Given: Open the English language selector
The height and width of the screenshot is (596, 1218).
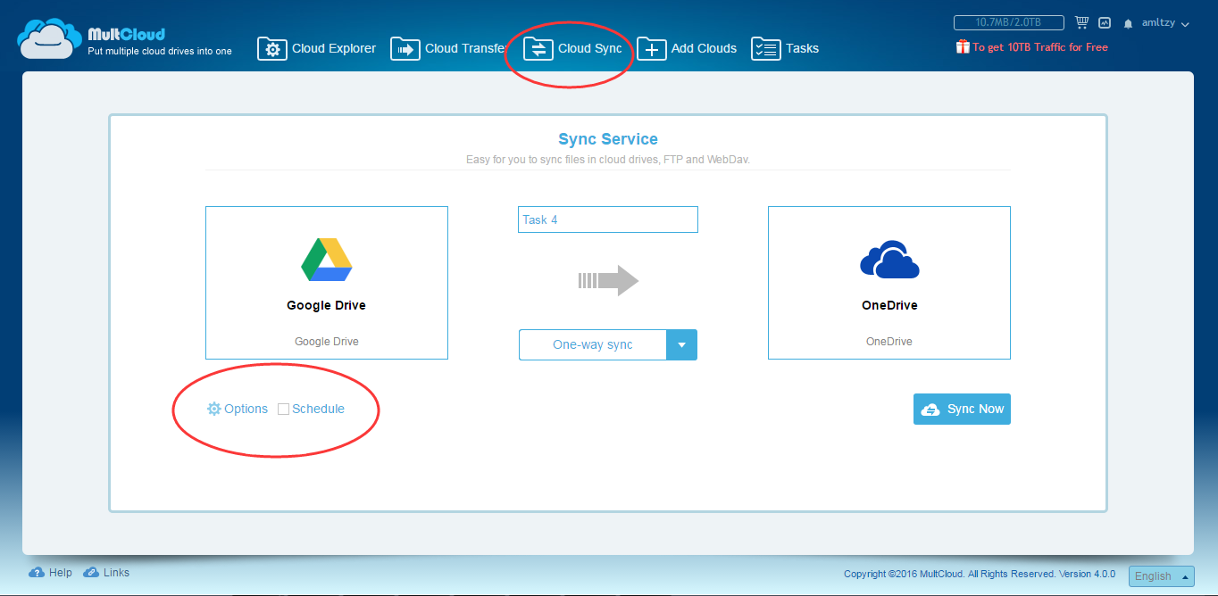Looking at the screenshot, I should 1161,576.
